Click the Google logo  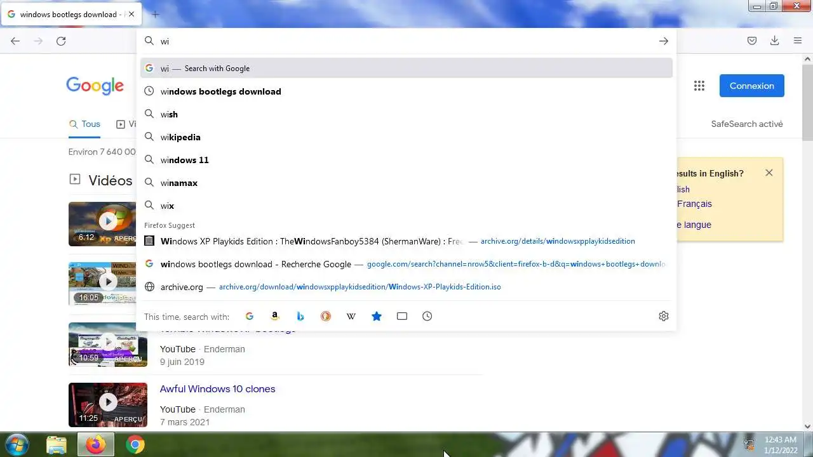click(x=95, y=86)
